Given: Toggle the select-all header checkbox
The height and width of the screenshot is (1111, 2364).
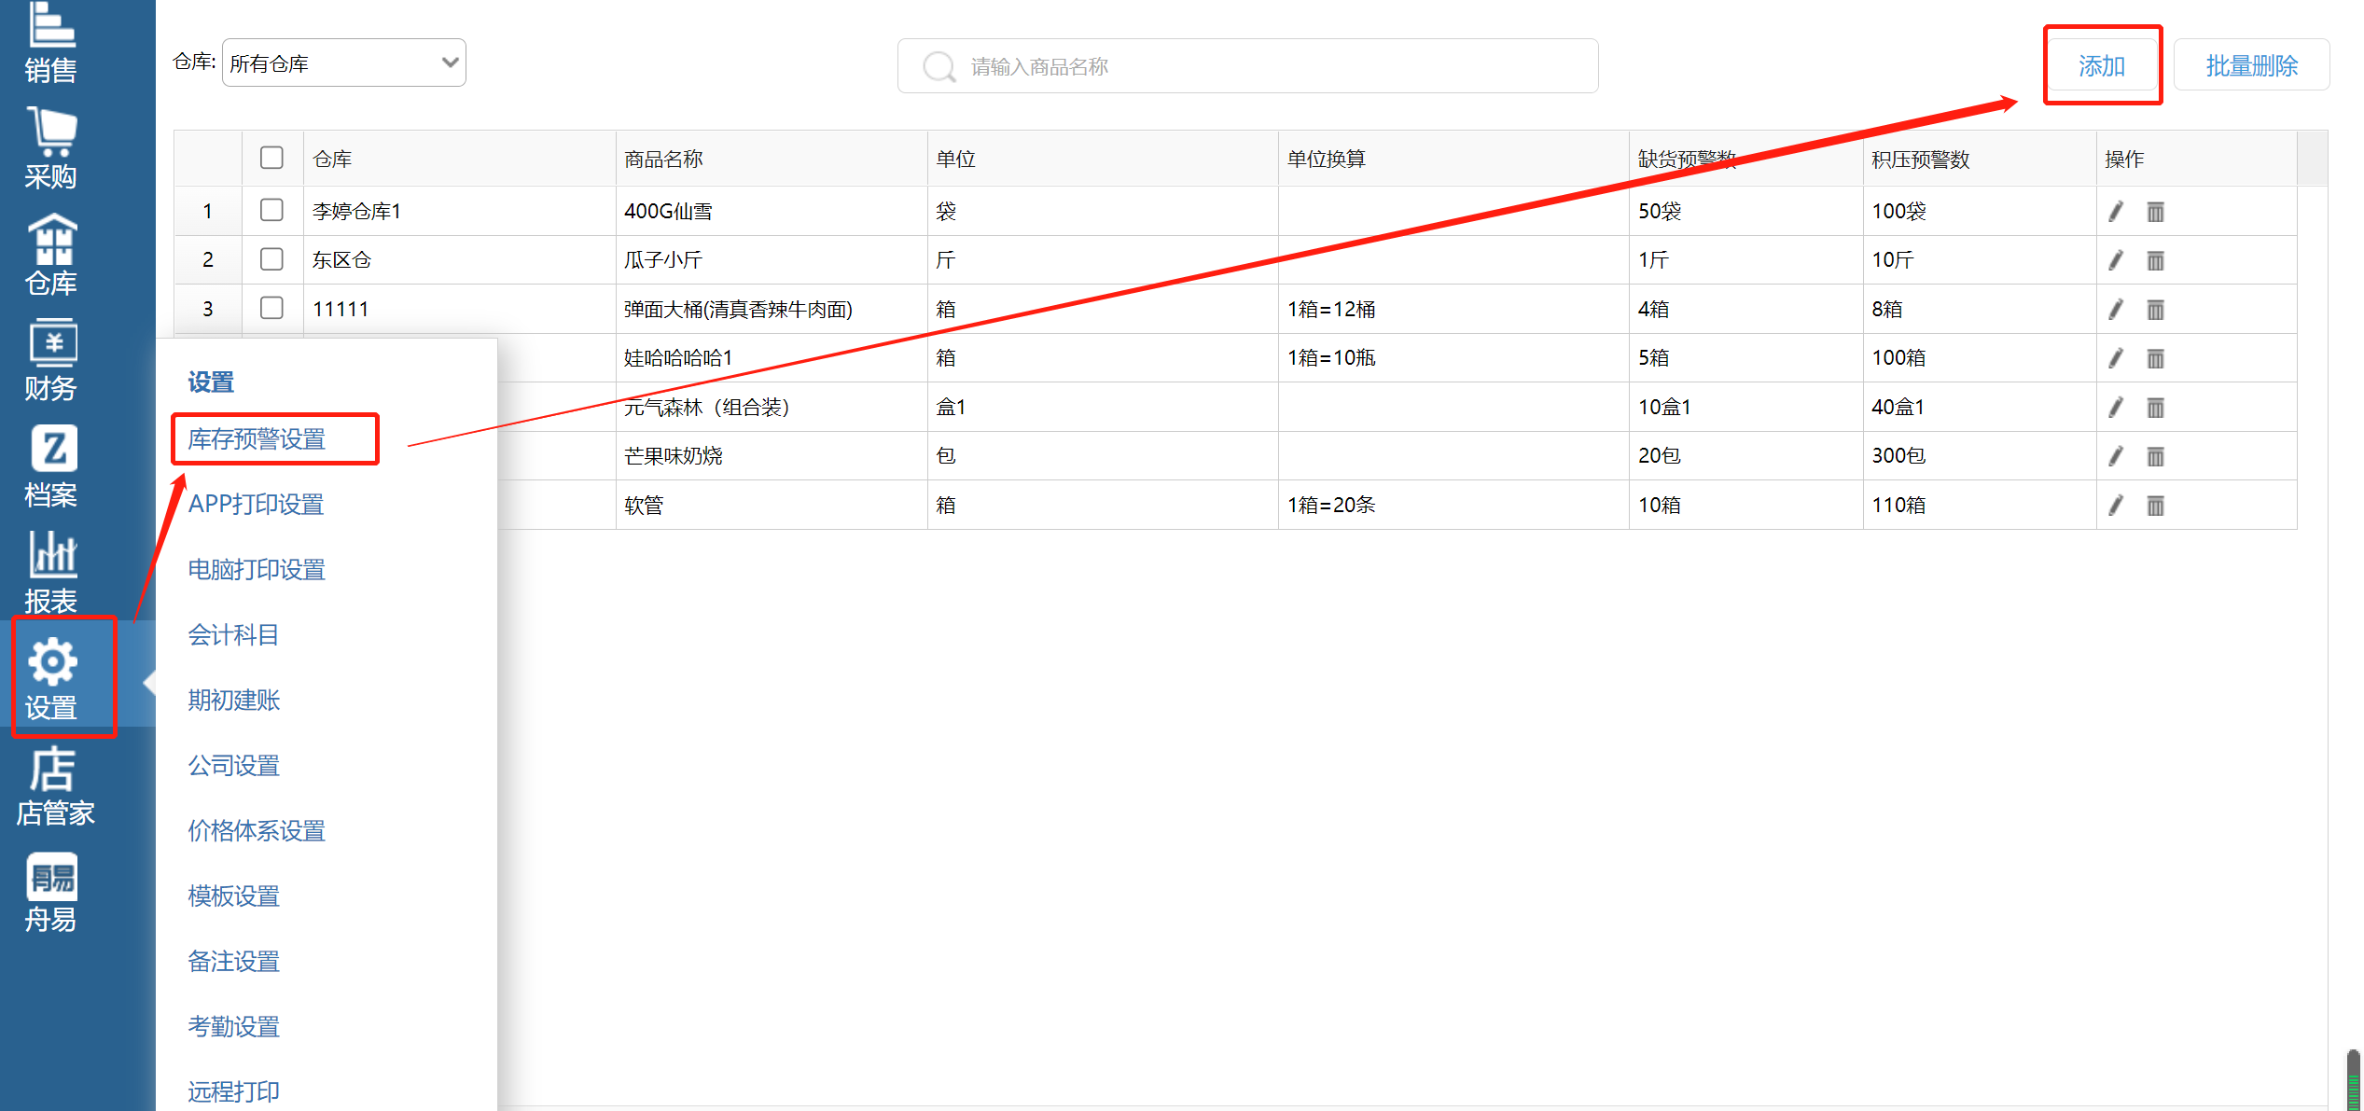Looking at the screenshot, I should click(271, 158).
